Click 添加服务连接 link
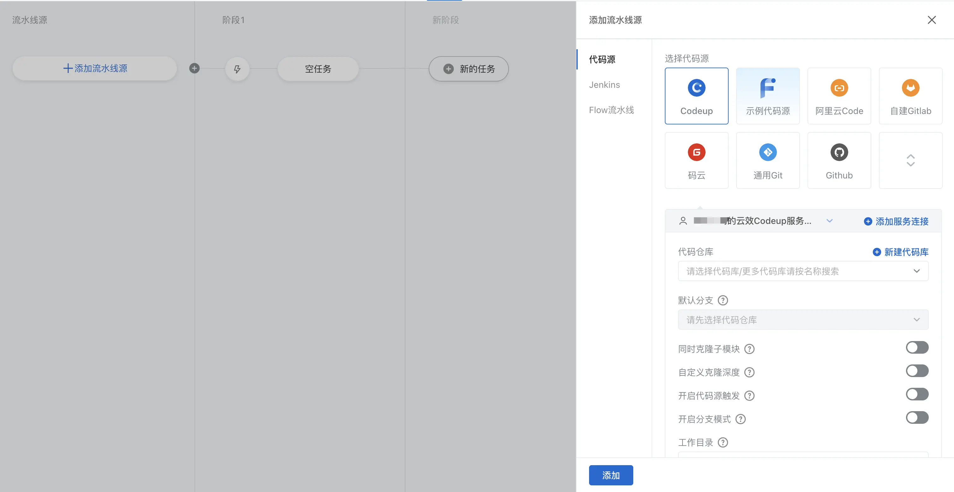 pos(896,222)
